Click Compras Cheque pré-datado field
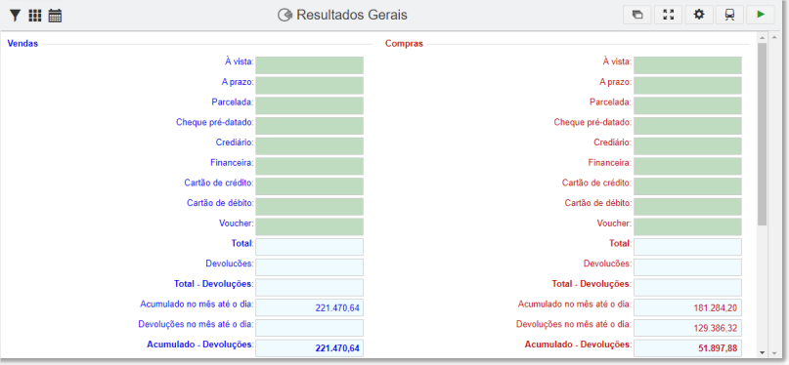The width and height of the screenshot is (789, 365). tap(687, 126)
